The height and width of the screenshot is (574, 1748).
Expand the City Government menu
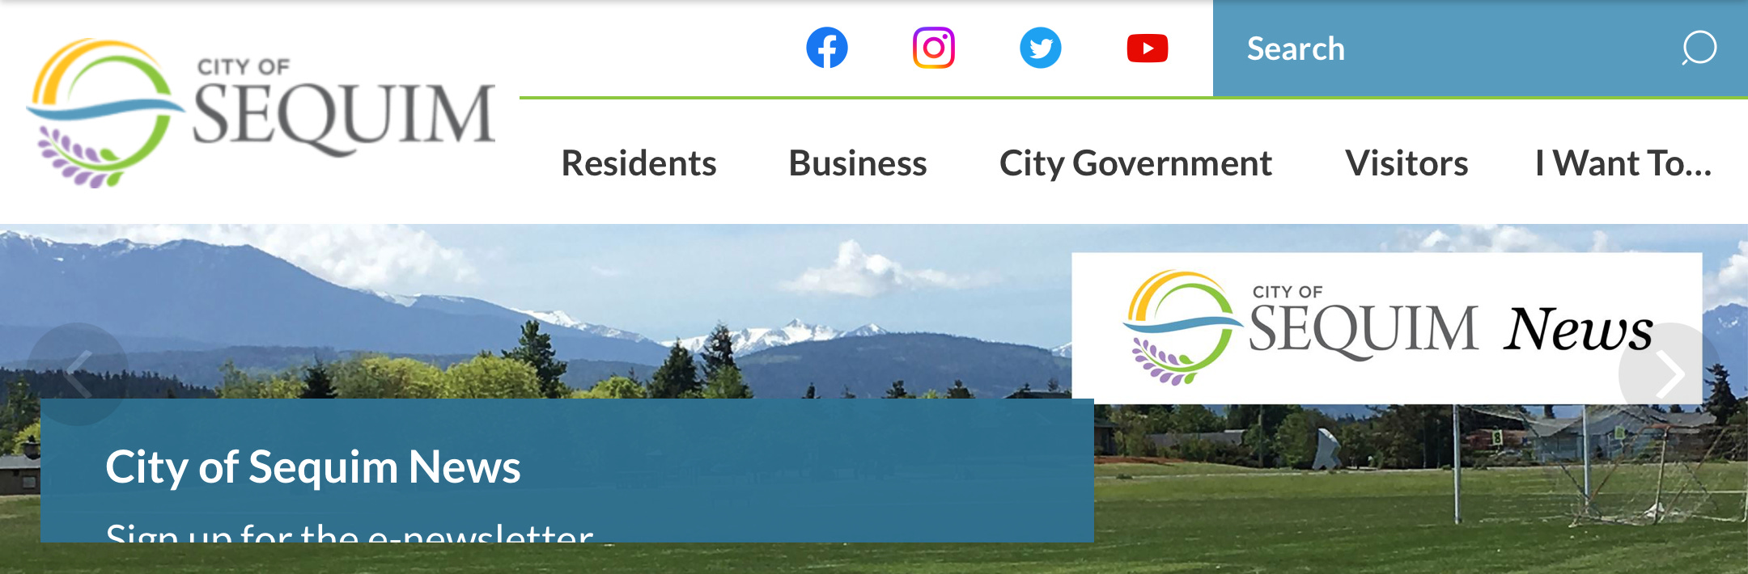pyautogui.click(x=1136, y=163)
